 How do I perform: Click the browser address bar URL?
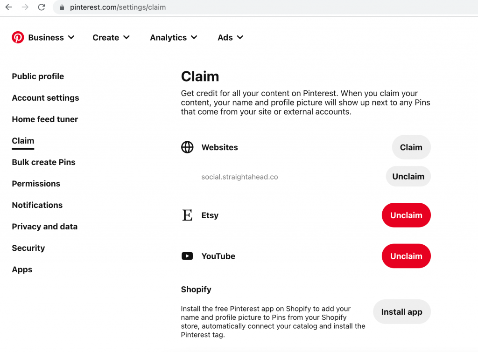pos(118,7)
